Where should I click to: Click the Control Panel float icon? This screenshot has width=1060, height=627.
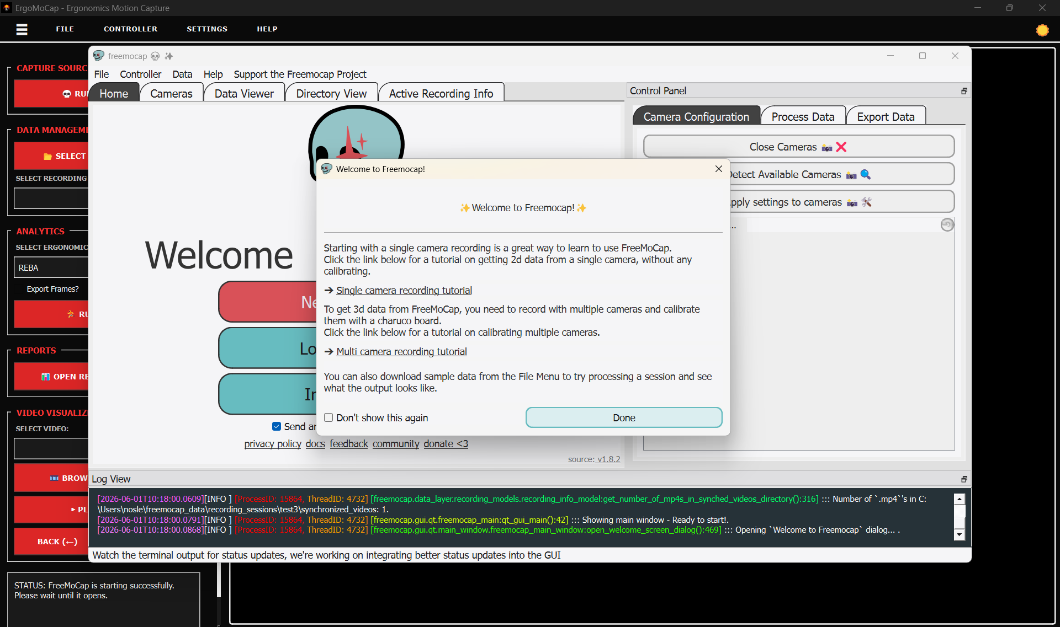pos(964,91)
